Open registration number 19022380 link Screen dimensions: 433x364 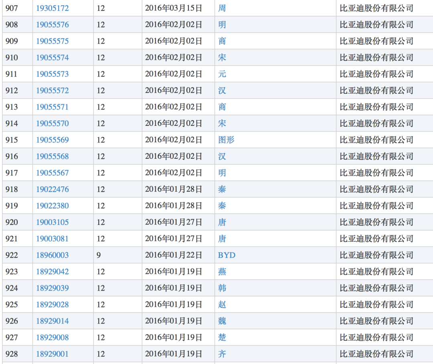click(x=53, y=206)
